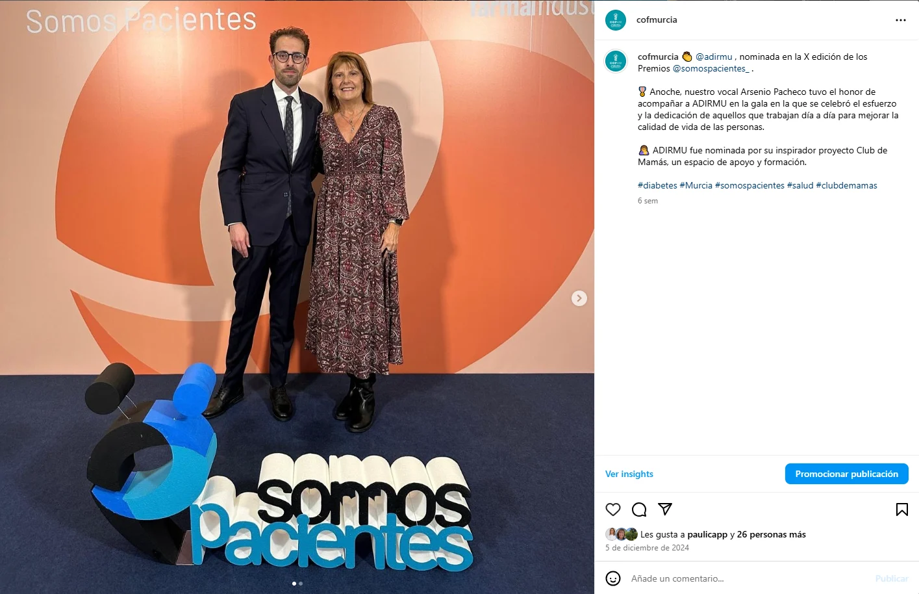This screenshot has height=594, width=919.
Task: Click the Añade un comentario field
Action: pyautogui.click(x=747, y=578)
